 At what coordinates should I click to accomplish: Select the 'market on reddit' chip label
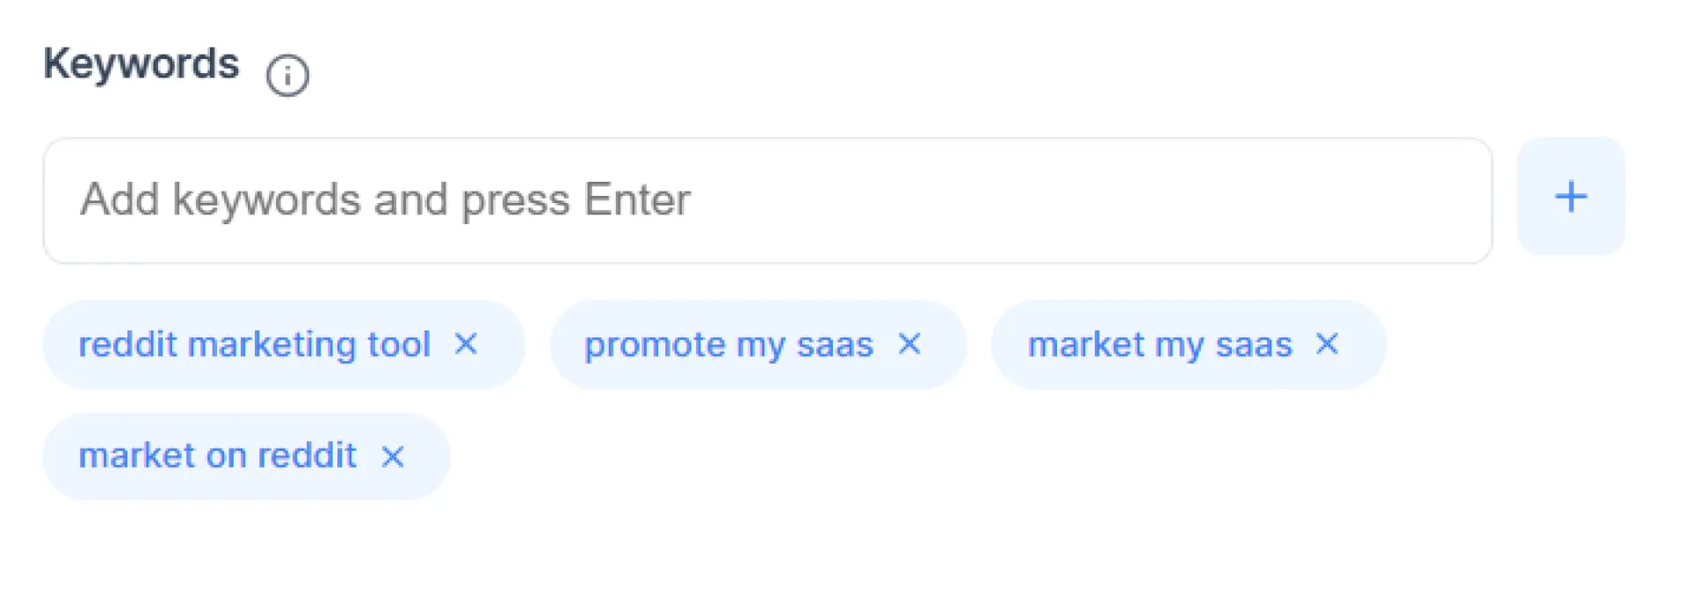(217, 456)
